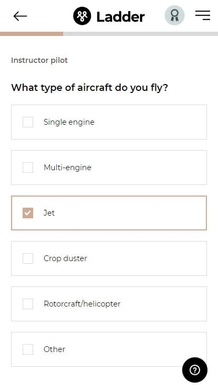Go back using the left arrow icon
218x389 pixels.
(20, 16)
